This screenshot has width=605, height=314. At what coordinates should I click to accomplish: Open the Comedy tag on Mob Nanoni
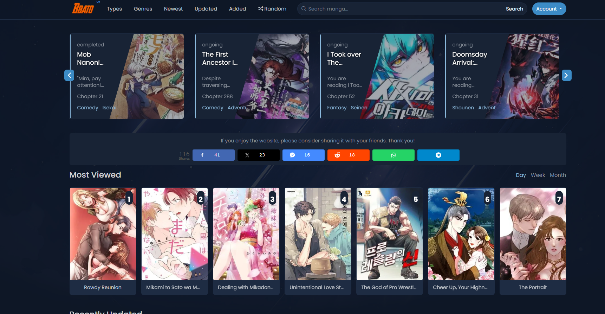tap(87, 108)
